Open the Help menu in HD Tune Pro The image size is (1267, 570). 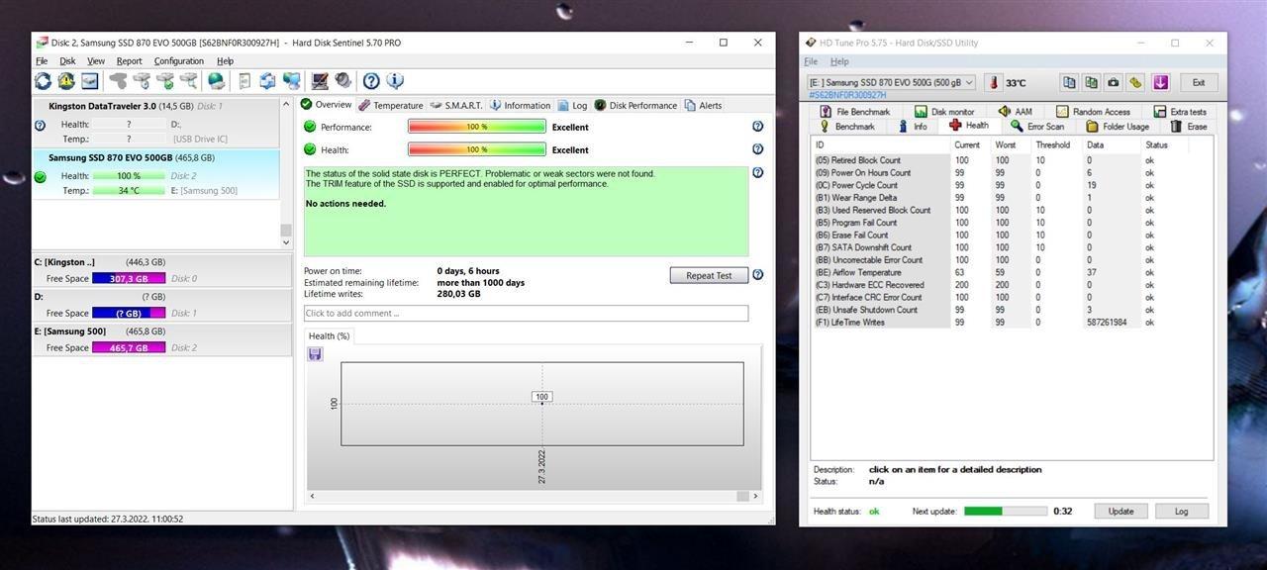coord(838,61)
